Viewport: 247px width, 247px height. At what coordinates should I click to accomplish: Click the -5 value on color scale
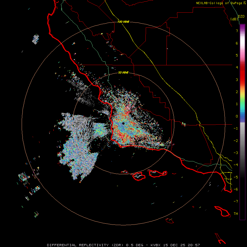coord(236,177)
